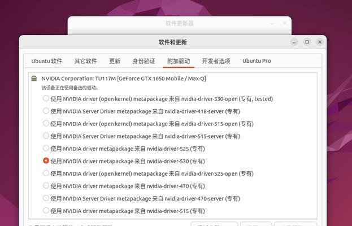Click the 软件和更新 window title bar text
The image size is (352, 226).
pyautogui.click(x=173, y=42)
